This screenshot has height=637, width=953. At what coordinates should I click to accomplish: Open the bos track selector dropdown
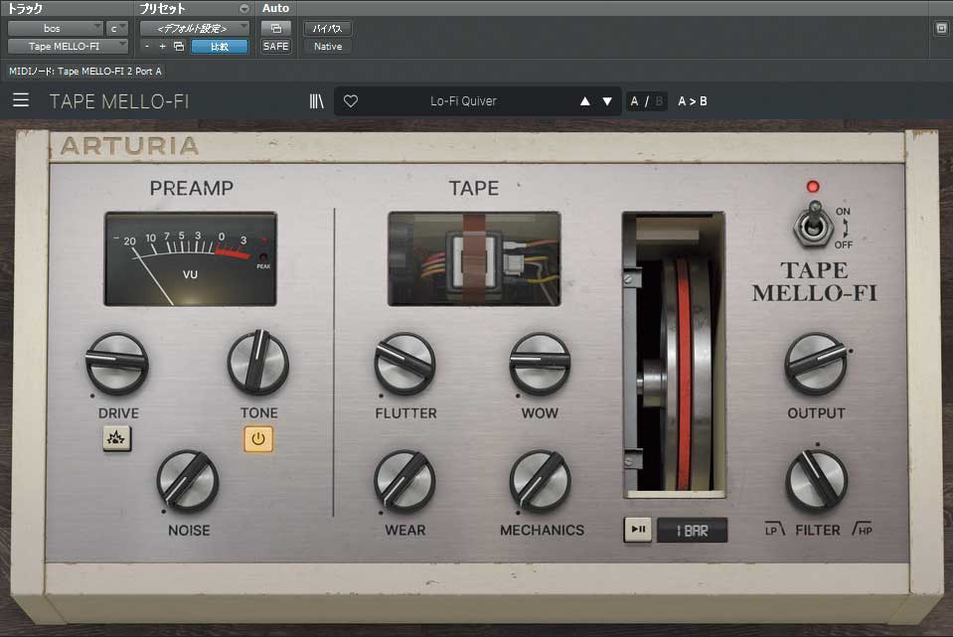[x=56, y=28]
